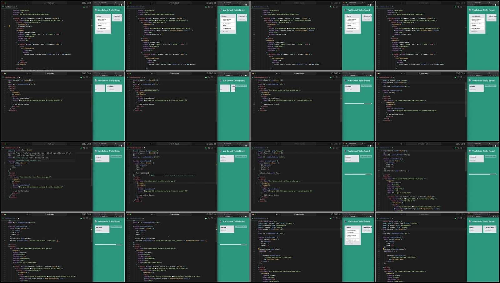Click the bg-gray-200 color swatch in top-left frame
This screenshot has width=500, height=283.
tap(31, 20)
